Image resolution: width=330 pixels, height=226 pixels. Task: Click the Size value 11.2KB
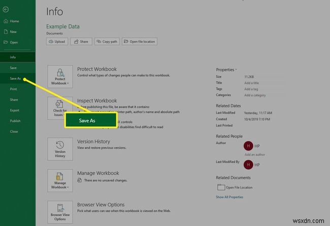point(249,77)
